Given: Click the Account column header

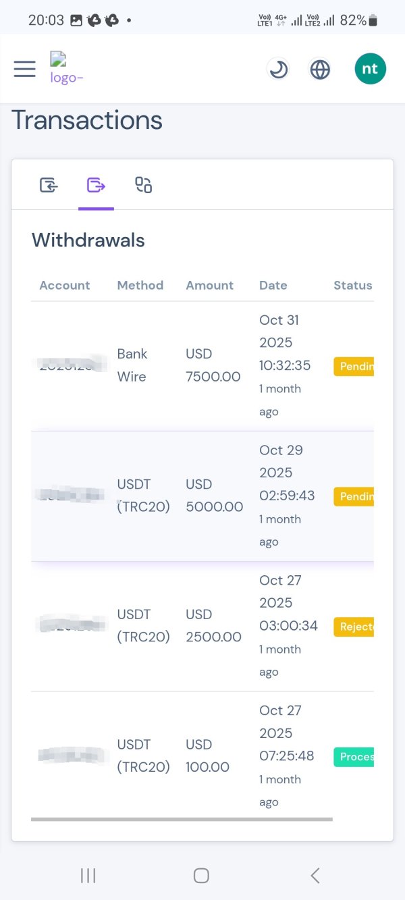Looking at the screenshot, I should click(64, 285).
